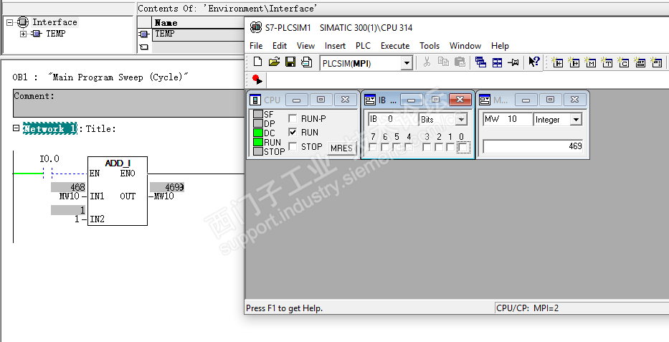
Task: Check the RUN-P mode checkbox
Action: 293,118
